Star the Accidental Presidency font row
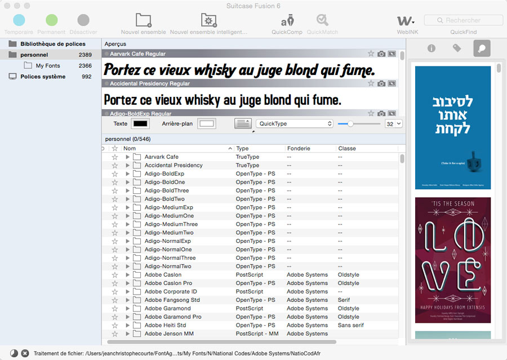The image size is (507, 360). point(115,165)
